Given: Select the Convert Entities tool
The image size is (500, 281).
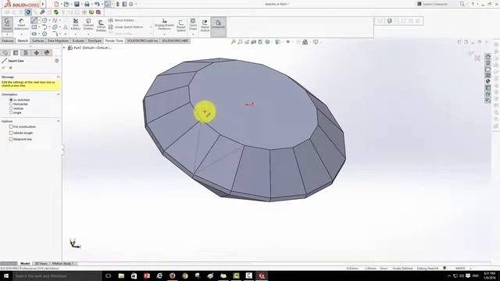Looking at the screenshot, I should coord(88,24).
